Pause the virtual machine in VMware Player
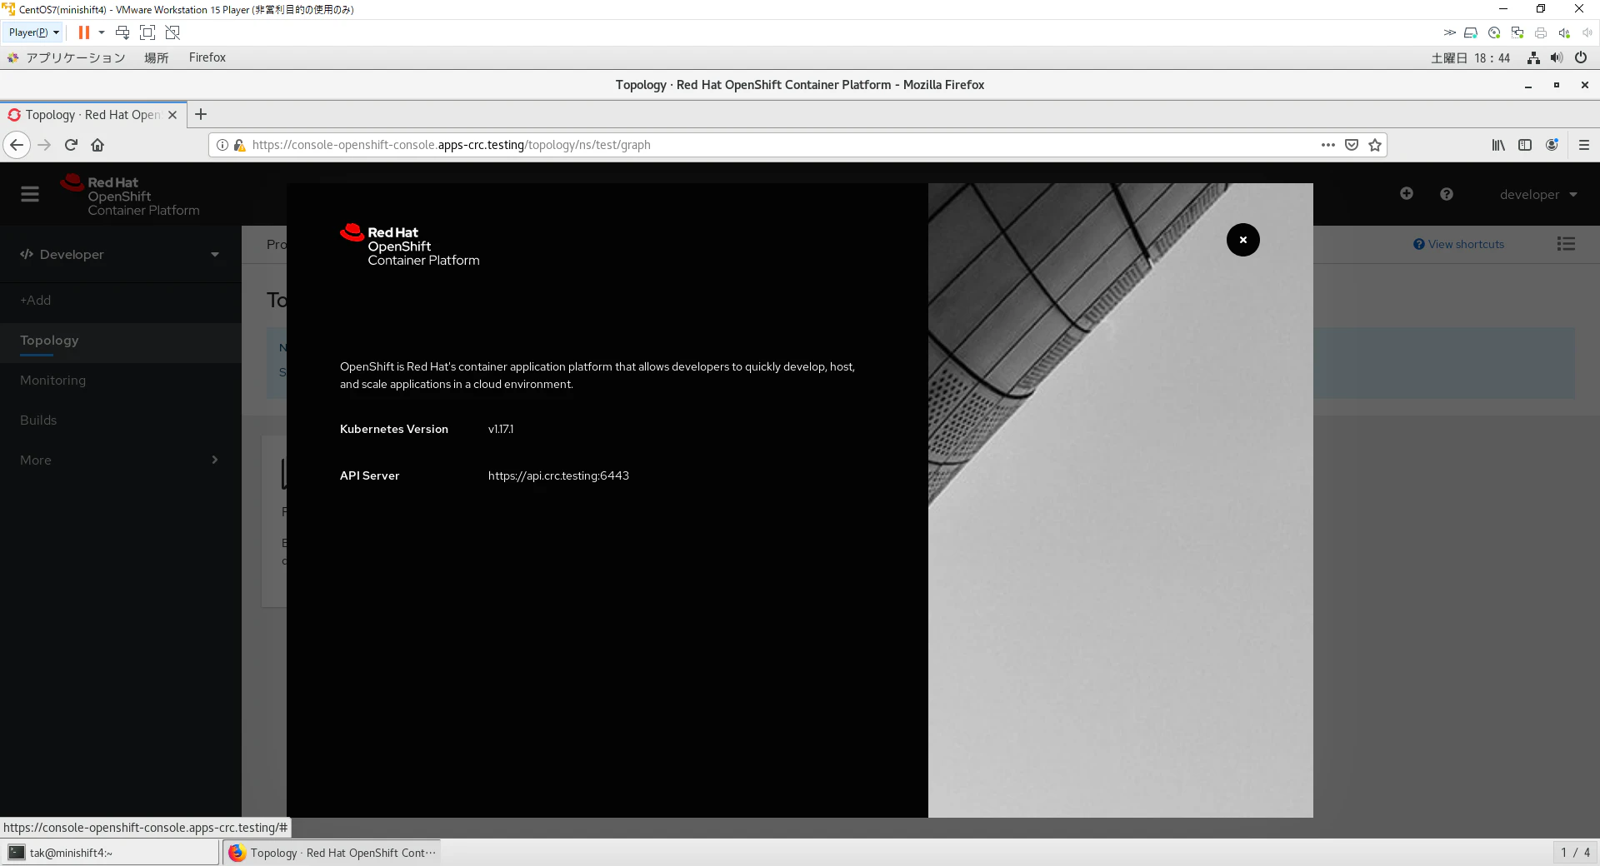Viewport: 1600px width, 866px height. pyautogui.click(x=84, y=32)
